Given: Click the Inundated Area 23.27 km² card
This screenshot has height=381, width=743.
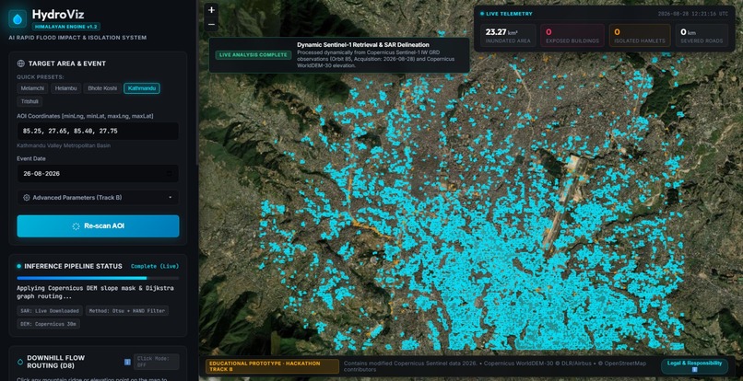Looking at the screenshot, I should [508, 36].
